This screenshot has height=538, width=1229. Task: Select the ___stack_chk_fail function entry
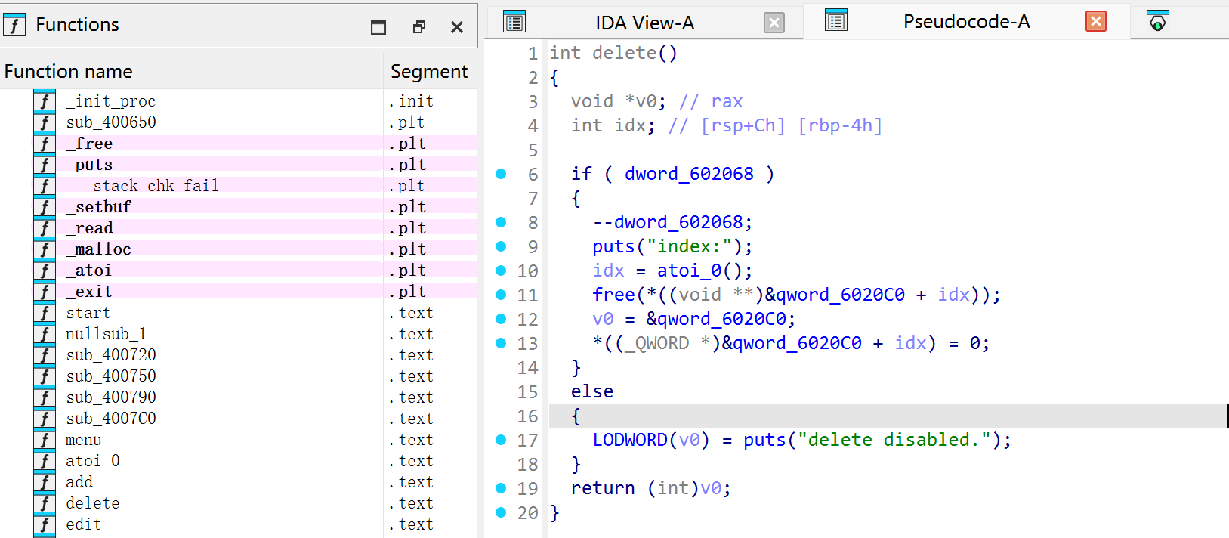coord(238,186)
